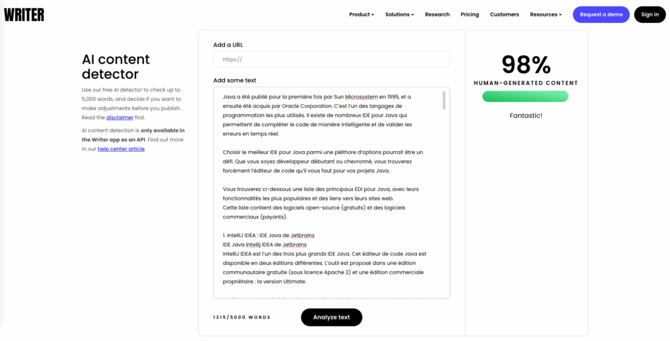The image size is (670, 341).
Task: Focus the Add a URL field
Action: coord(331,60)
